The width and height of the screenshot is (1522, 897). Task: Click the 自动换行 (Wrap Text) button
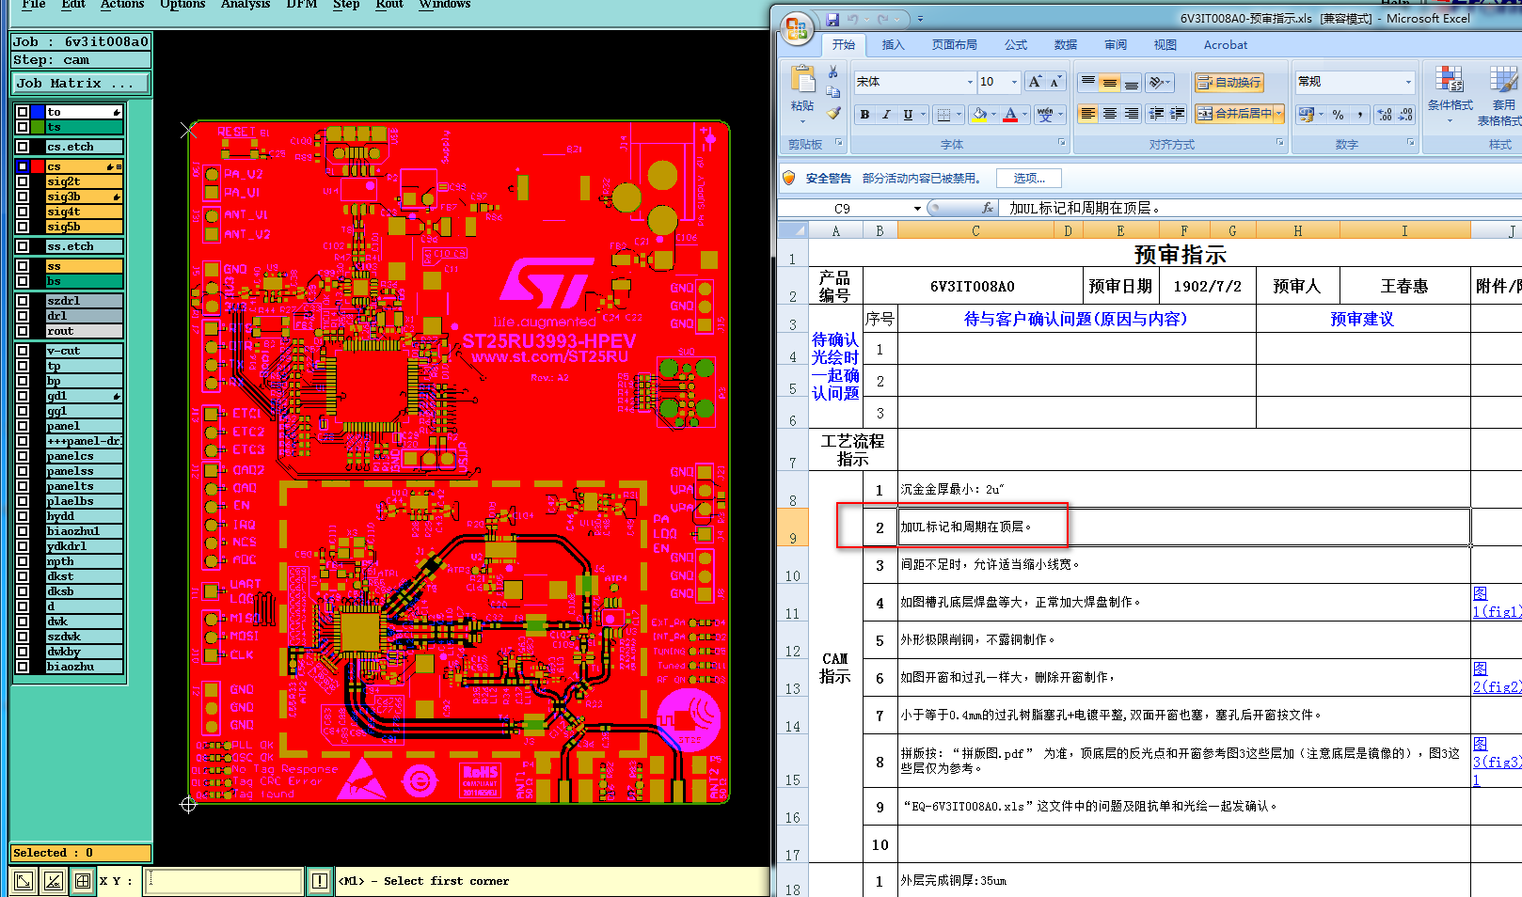tap(1229, 83)
